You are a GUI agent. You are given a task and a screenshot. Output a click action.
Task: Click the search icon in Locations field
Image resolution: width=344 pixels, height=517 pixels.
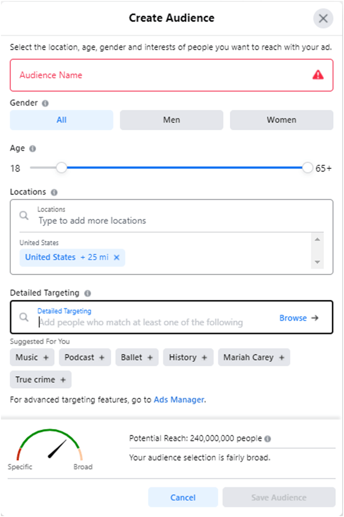click(24, 216)
